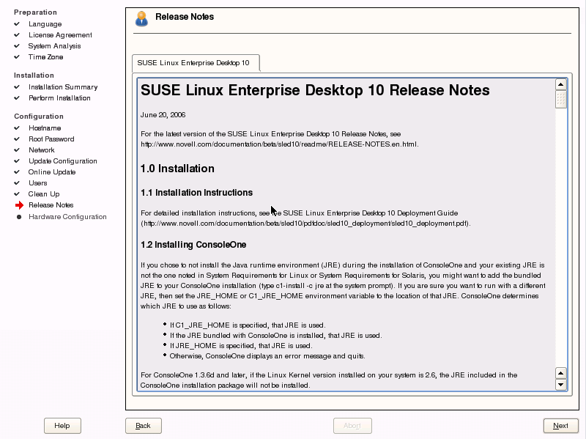Click the checkmark beside Online Update
The height and width of the screenshot is (439, 586).
coord(17,172)
